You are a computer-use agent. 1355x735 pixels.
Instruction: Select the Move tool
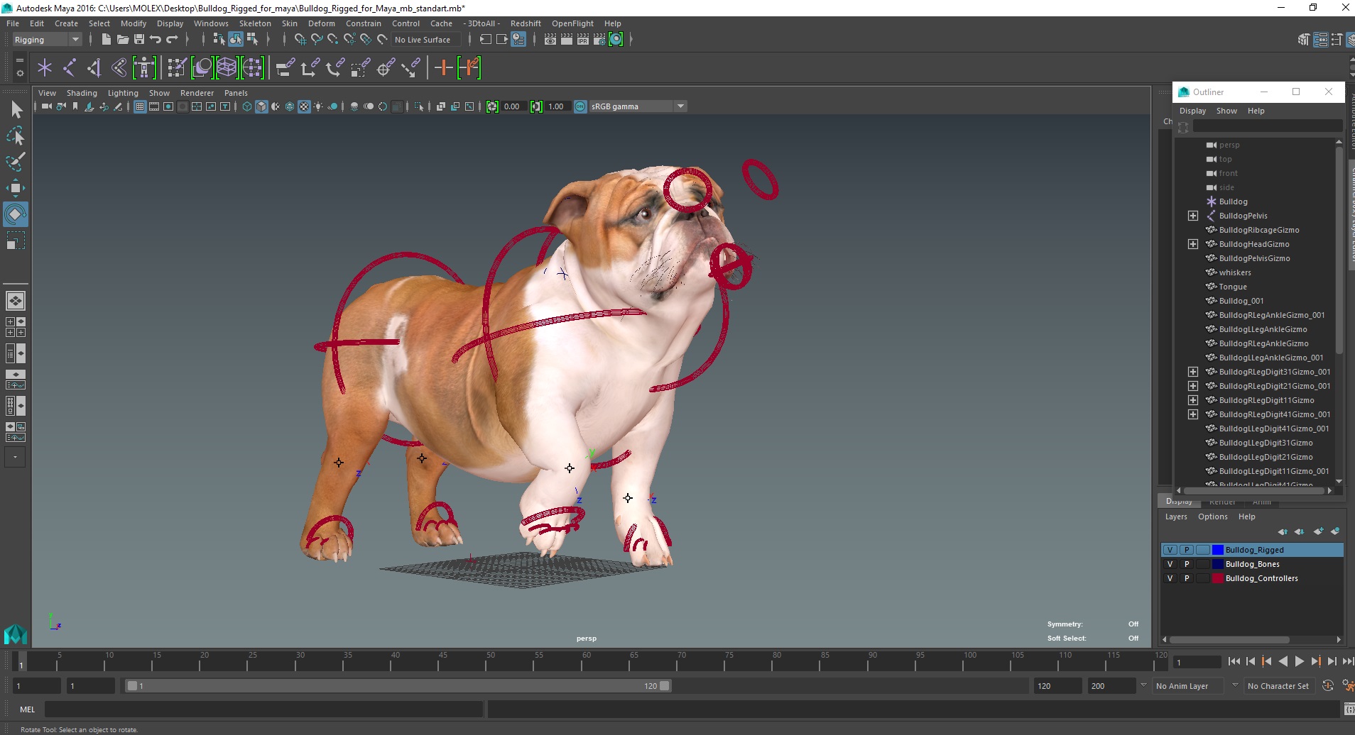16,188
